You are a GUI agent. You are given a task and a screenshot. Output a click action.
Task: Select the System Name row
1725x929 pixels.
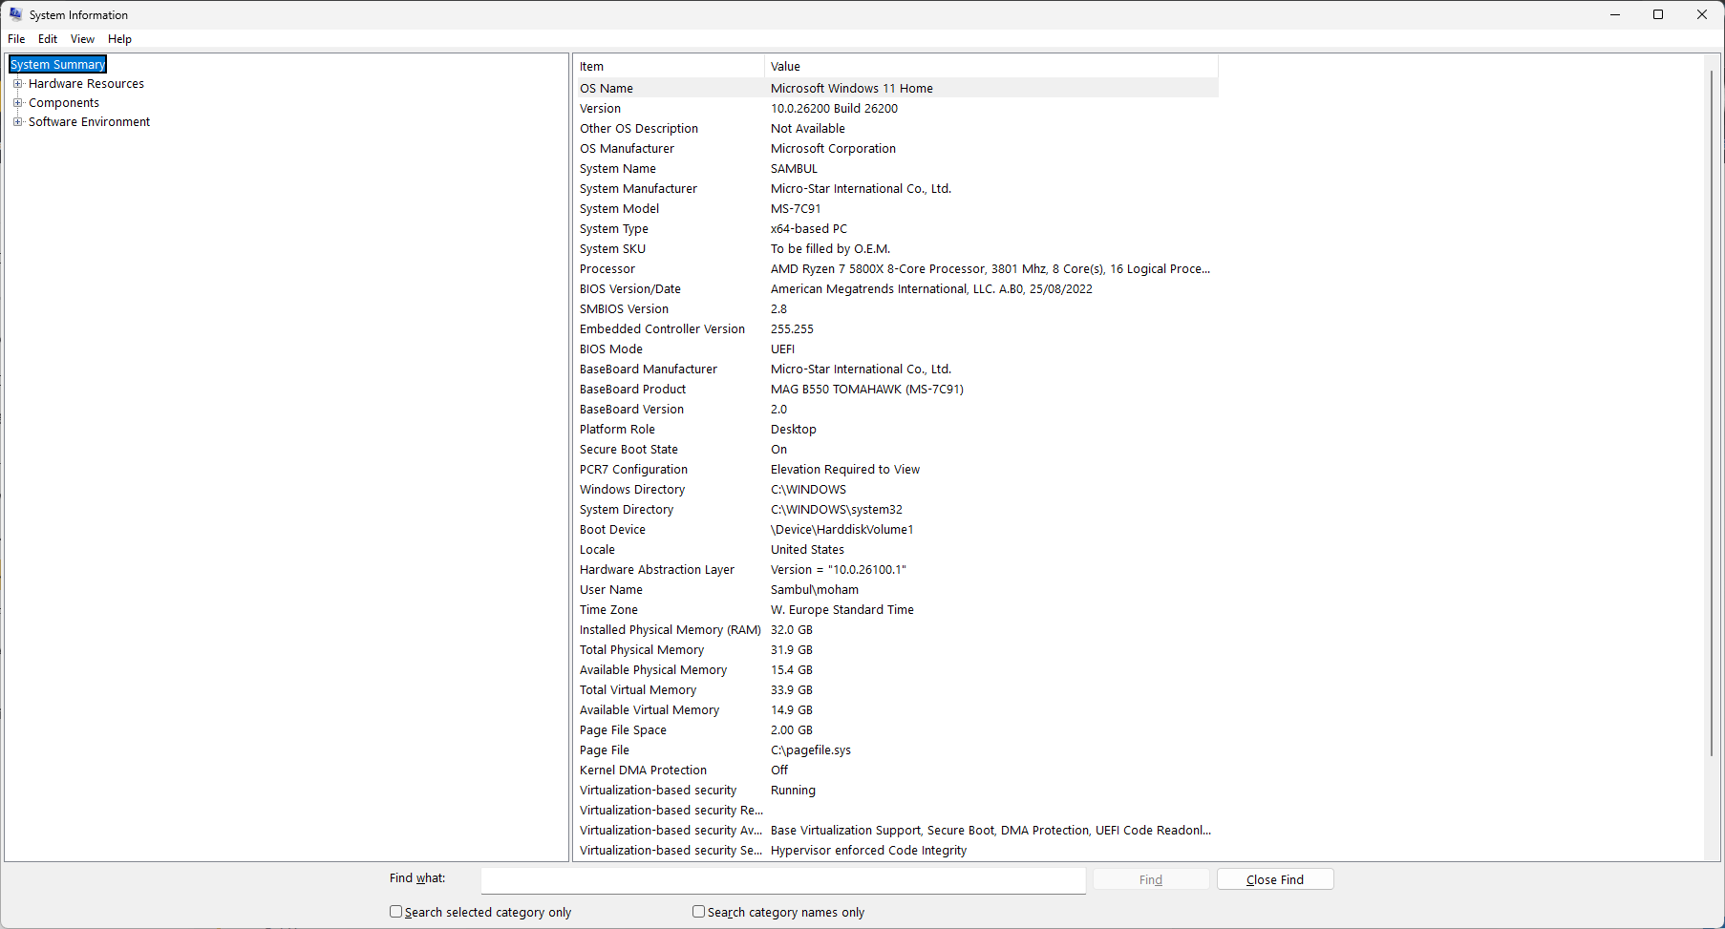click(896, 169)
